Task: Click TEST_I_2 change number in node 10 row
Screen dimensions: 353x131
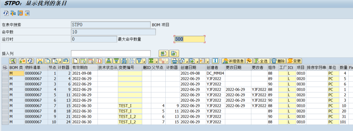Action: (130, 122)
